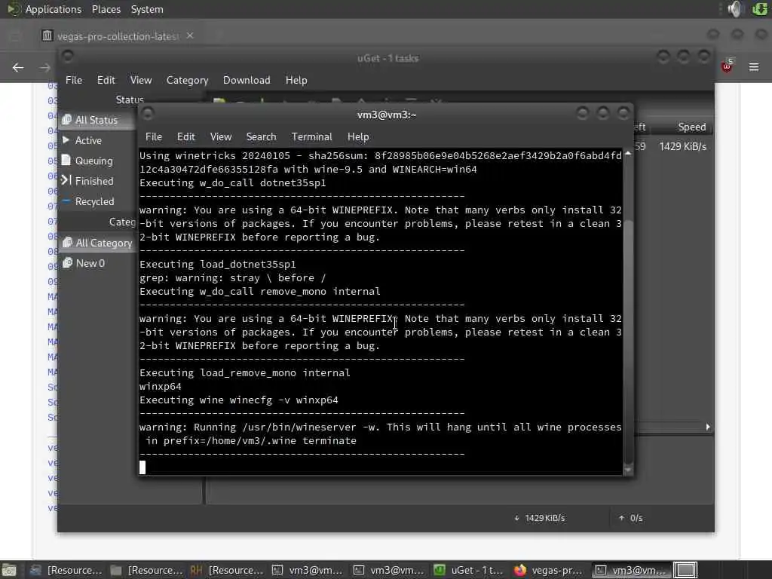
Task: Click the workspace switcher in bottom panel
Action: (685, 570)
